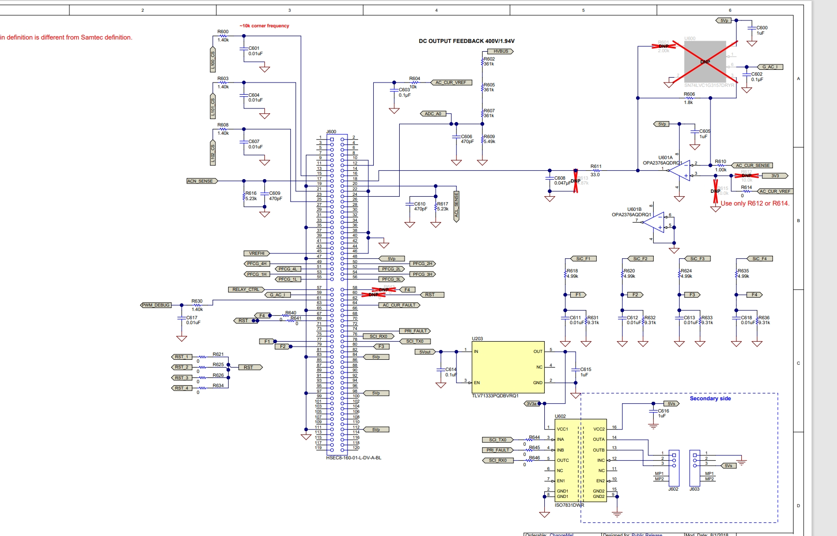Select the RELAY_CTRL net label
This screenshot has height=536, width=837.
click(x=246, y=289)
